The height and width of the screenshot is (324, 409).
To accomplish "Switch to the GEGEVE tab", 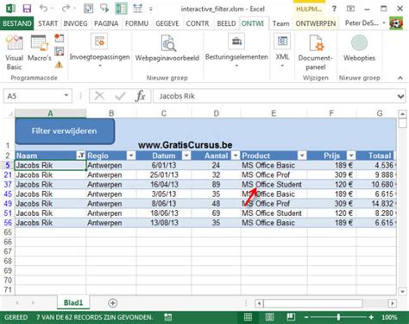I will coord(167,23).
